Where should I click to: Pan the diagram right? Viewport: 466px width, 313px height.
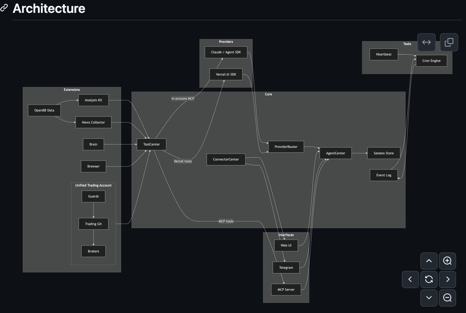[447, 279]
